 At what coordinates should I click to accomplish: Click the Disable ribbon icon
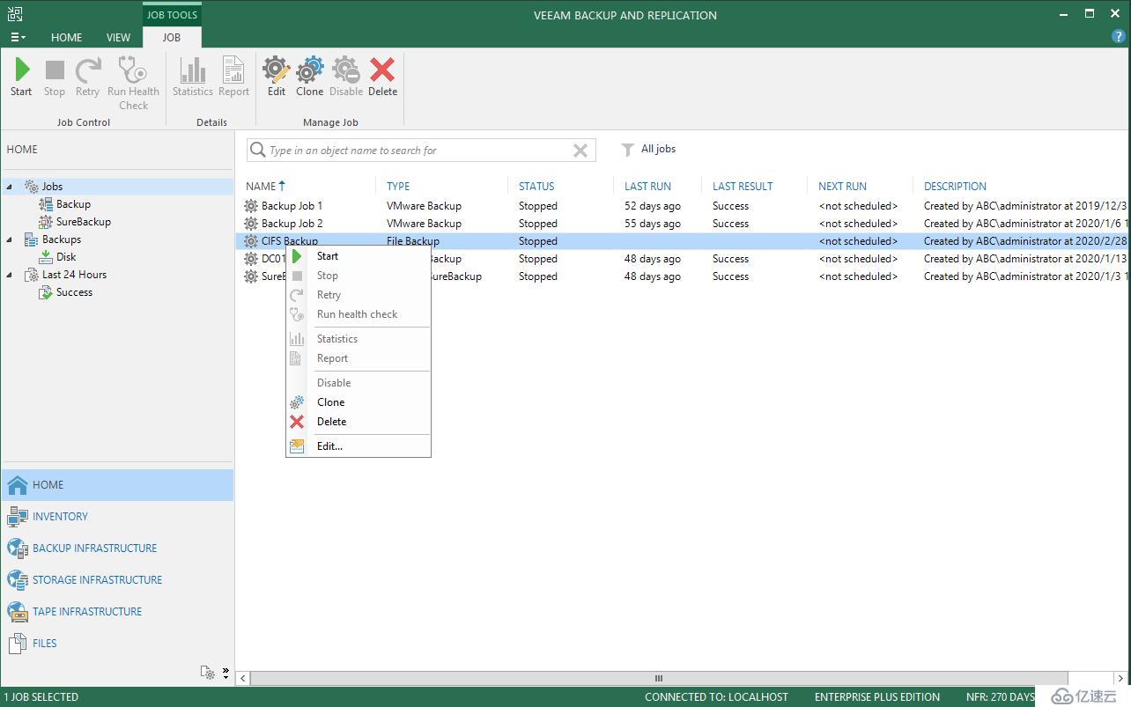tap(345, 70)
